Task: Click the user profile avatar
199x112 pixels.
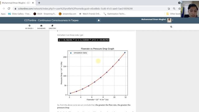Action: (x=169, y=20)
